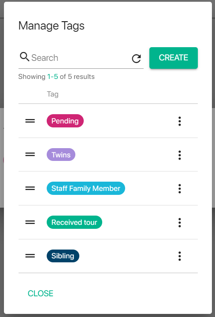Click the Received tour reorder handle
The height and width of the screenshot is (317, 215).
click(x=30, y=222)
